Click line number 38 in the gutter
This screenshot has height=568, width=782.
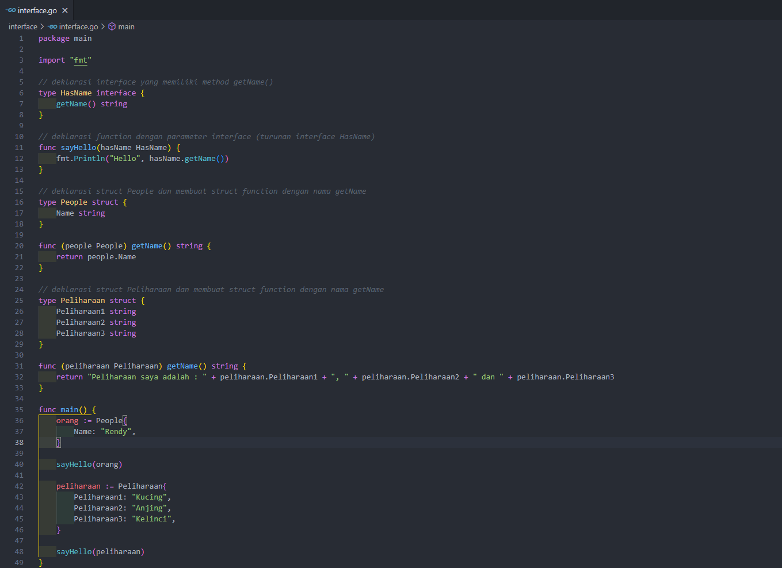click(19, 442)
